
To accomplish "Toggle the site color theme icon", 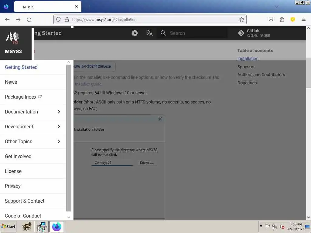I will 135,33.
